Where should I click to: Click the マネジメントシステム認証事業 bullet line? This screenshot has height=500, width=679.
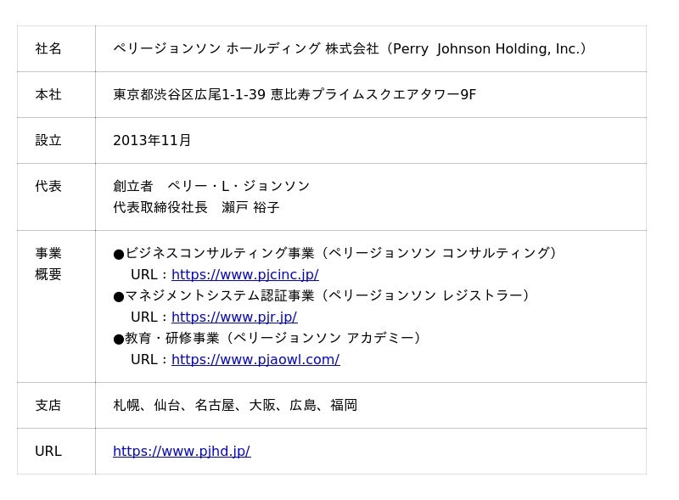(321, 295)
